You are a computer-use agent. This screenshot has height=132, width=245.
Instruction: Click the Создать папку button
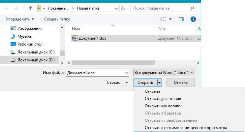[x=57, y=19]
